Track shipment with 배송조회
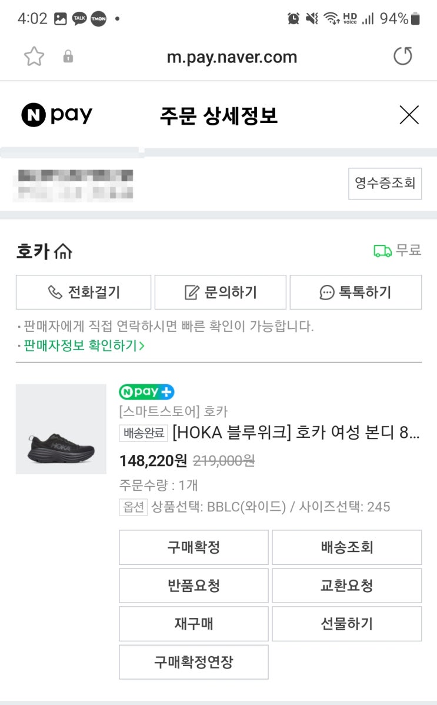437x705 pixels. [x=346, y=547]
